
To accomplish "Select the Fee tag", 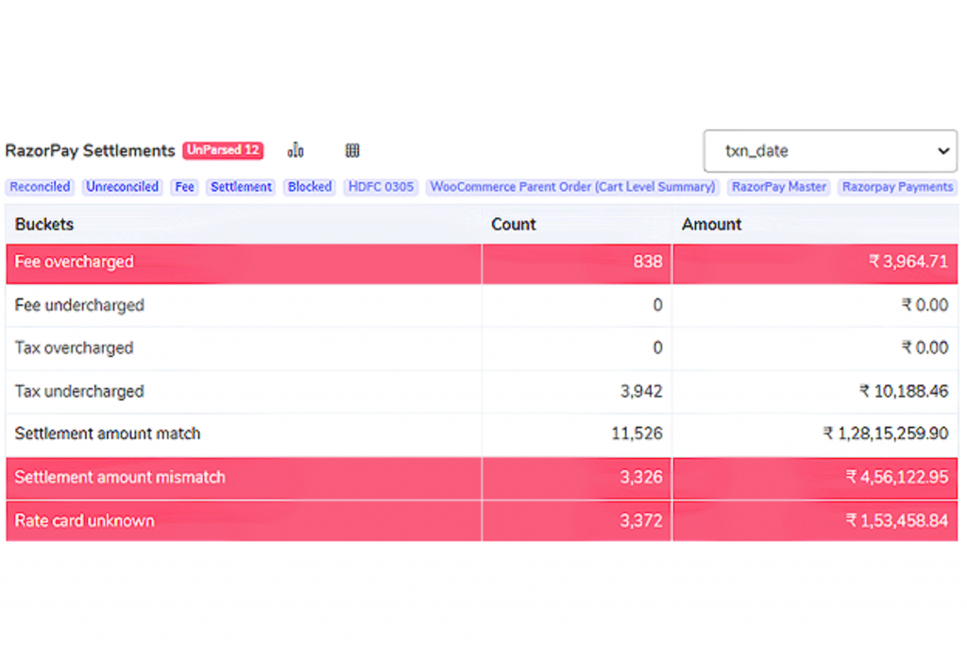I will [184, 187].
